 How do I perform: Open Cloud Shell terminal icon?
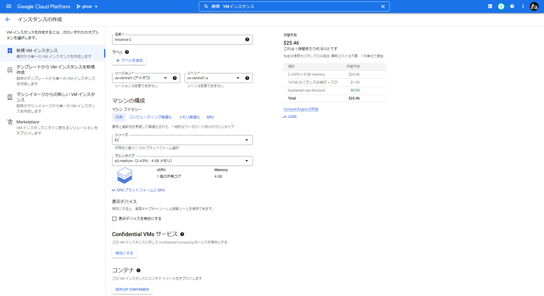point(490,7)
